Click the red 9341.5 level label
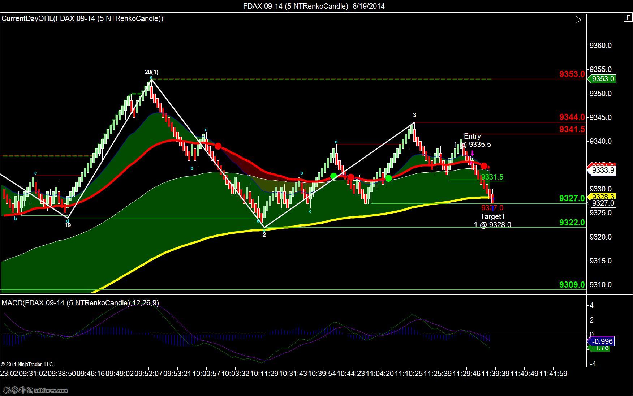The image size is (633, 396). click(572, 129)
